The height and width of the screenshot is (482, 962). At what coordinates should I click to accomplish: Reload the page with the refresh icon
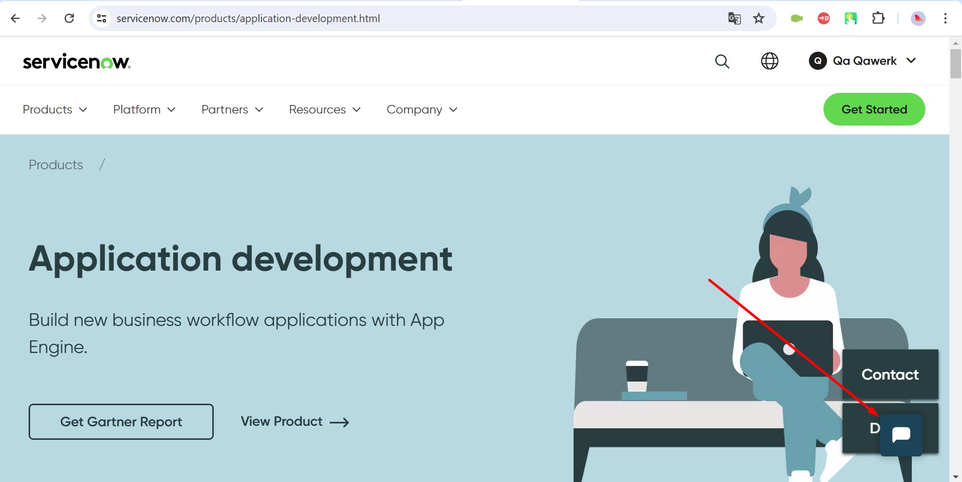pos(69,19)
